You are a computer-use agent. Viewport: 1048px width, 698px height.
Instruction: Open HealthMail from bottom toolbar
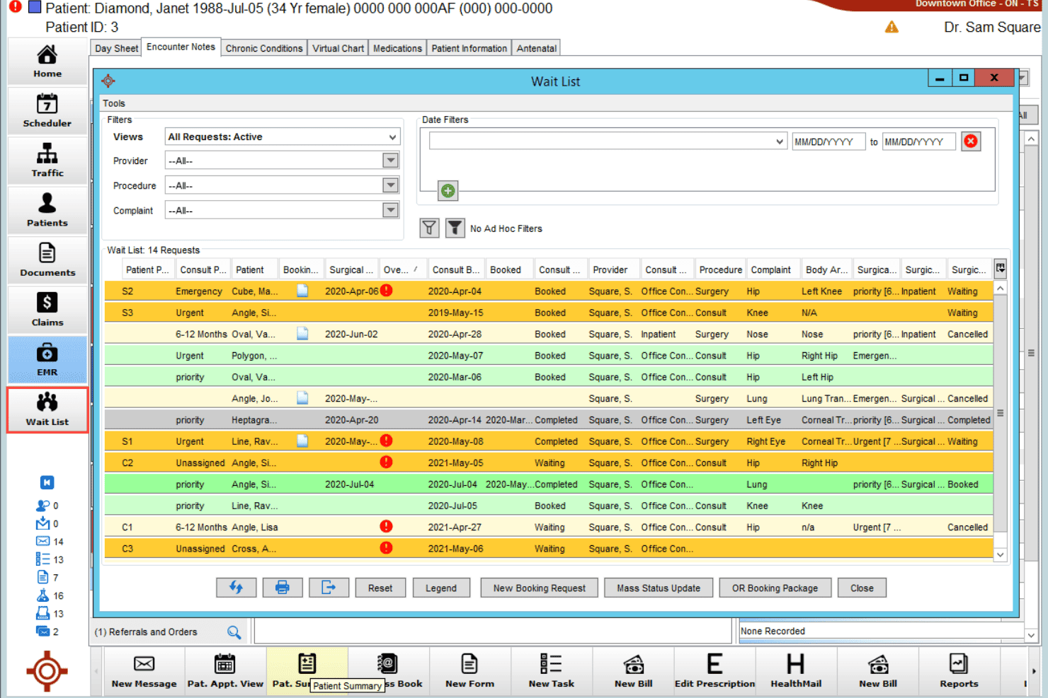[796, 670]
